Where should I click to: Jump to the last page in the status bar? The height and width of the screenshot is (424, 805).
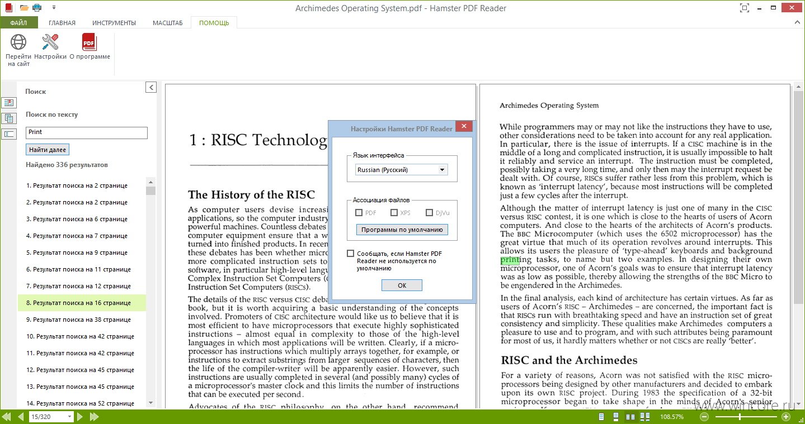tap(95, 417)
